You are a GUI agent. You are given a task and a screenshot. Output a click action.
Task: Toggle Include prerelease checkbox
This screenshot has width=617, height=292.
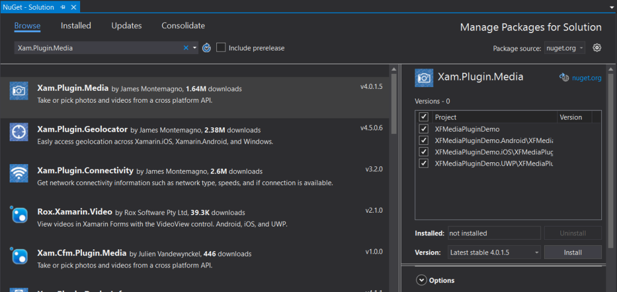[x=221, y=48]
